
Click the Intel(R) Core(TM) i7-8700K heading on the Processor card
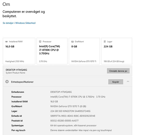pos(49,50)
